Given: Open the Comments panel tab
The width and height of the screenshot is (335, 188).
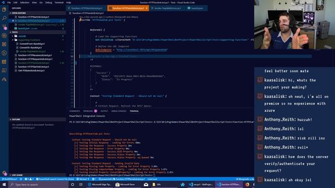Looking at the screenshot, I should point(74,111).
